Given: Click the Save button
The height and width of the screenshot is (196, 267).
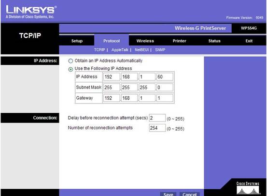Looking at the screenshot, I should pyautogui.click(x=168, y=194).
